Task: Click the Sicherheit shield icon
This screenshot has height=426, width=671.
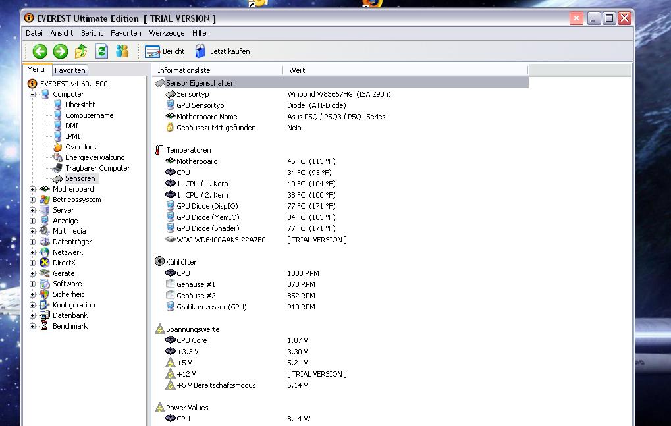Action: point(45,294)
